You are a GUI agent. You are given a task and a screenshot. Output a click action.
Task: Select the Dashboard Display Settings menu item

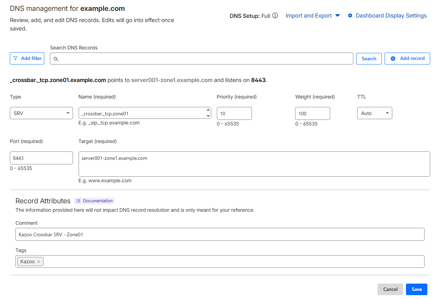coord(391,15)
